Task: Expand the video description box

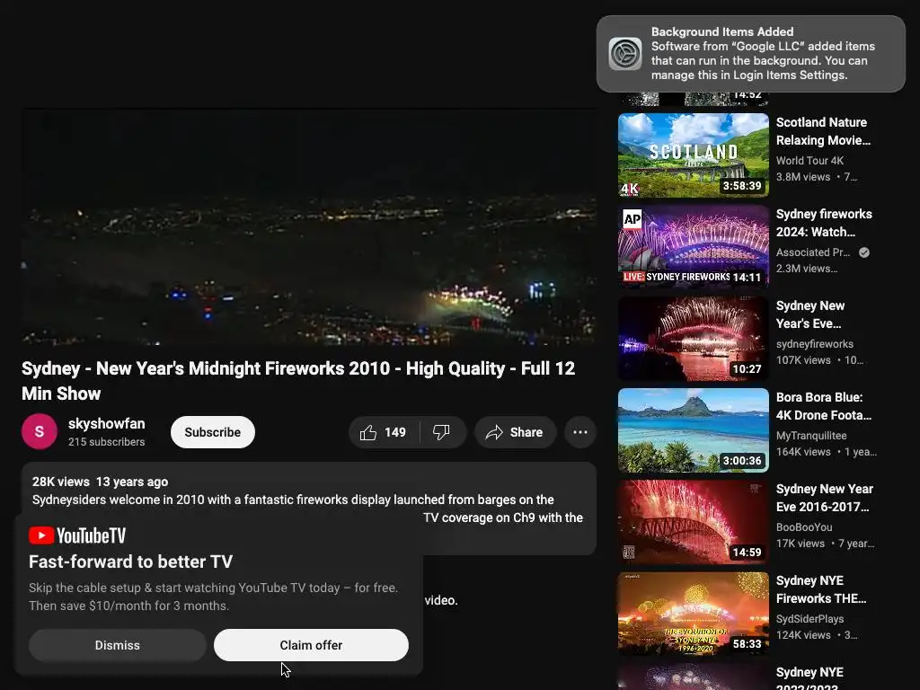Action: point(309,509)
